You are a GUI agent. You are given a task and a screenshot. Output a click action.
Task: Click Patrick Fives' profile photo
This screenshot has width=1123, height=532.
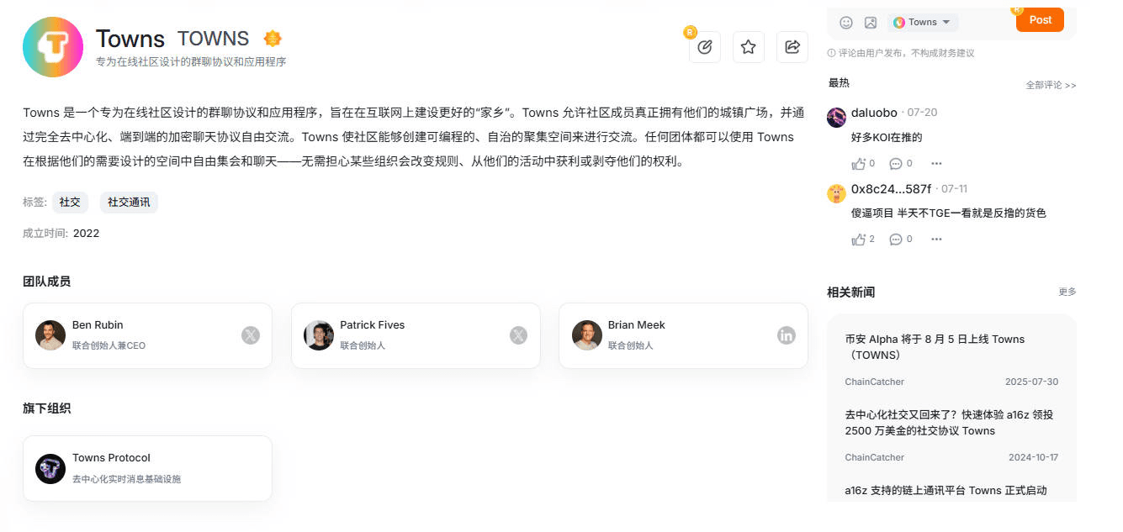[319, 335]
